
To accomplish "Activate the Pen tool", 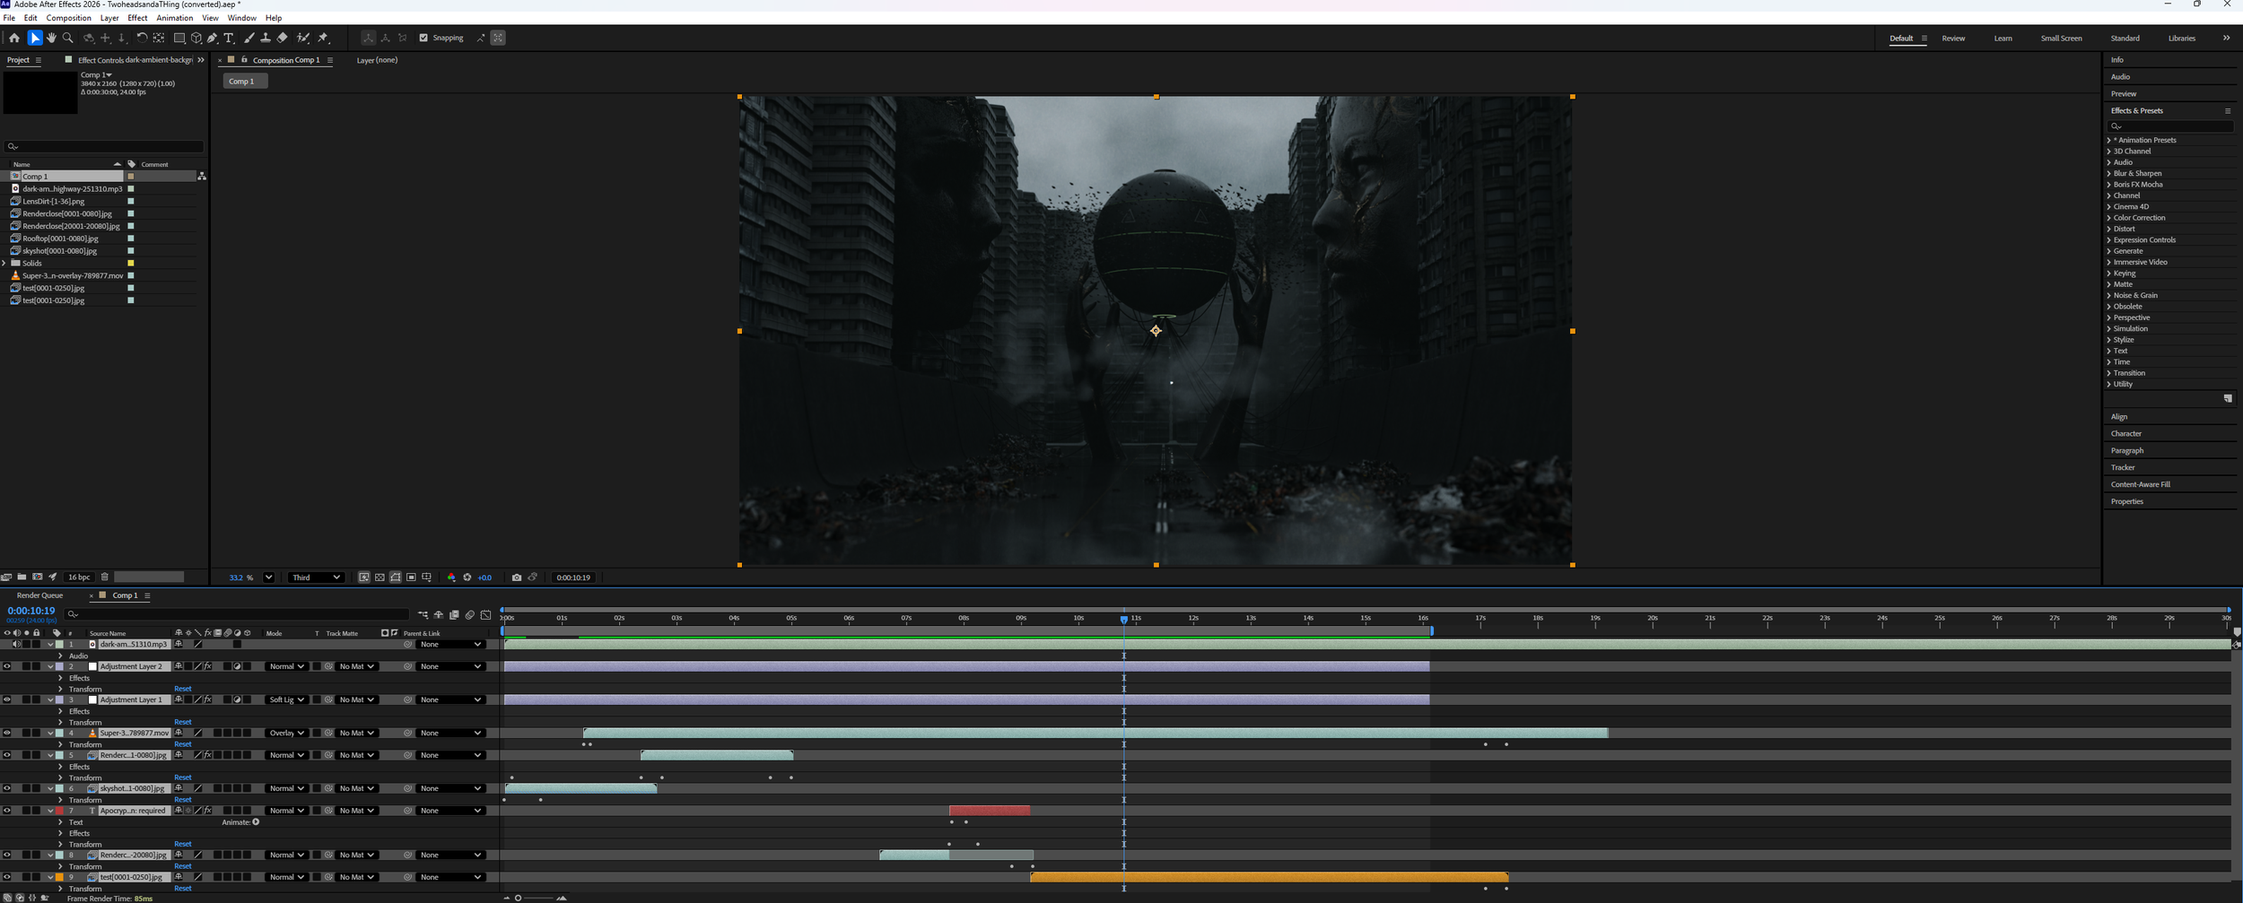I will pos(213,38).
